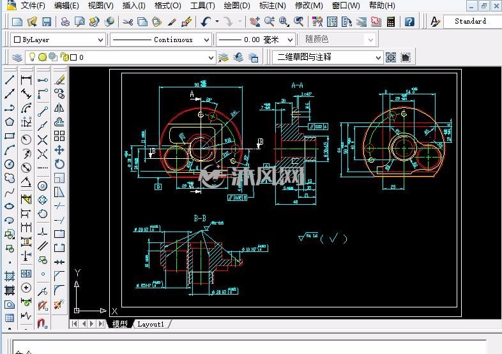The height and width of the screenshot is (354, 502).
Task: Select the Center Mark dimension tool
Action: [x=26, y=288]
